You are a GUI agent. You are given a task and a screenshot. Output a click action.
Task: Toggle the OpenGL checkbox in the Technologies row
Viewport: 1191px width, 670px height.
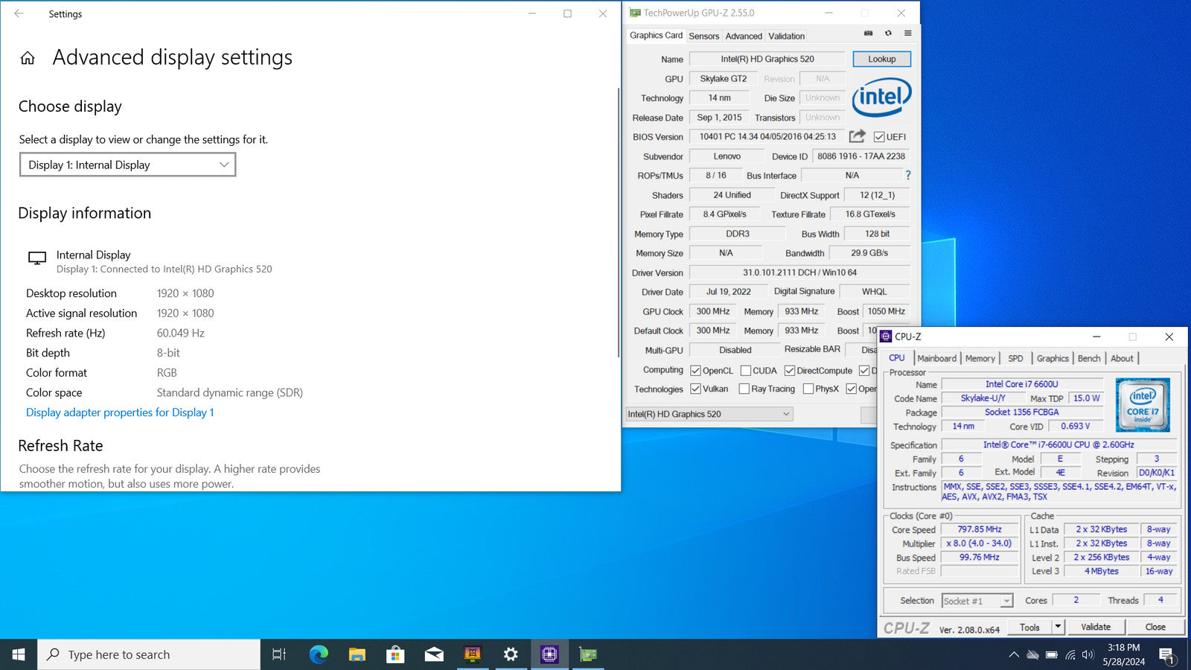point(851,389)
